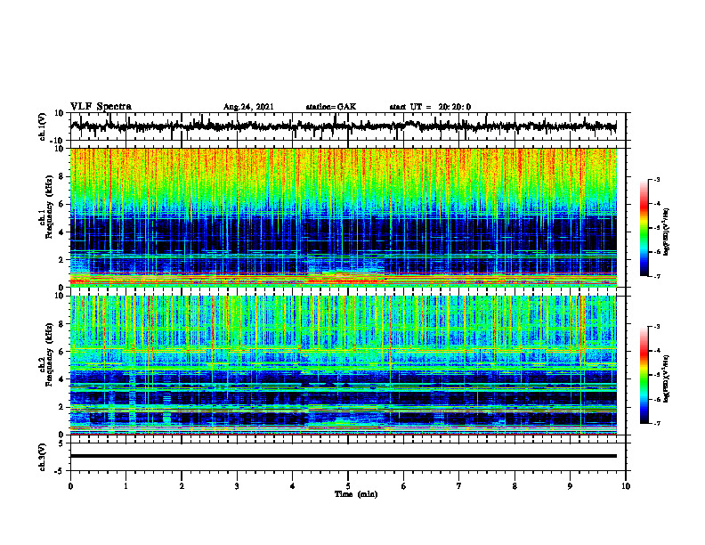
Task: Click the time axis tick label "7"
Action: click(459, 486)
